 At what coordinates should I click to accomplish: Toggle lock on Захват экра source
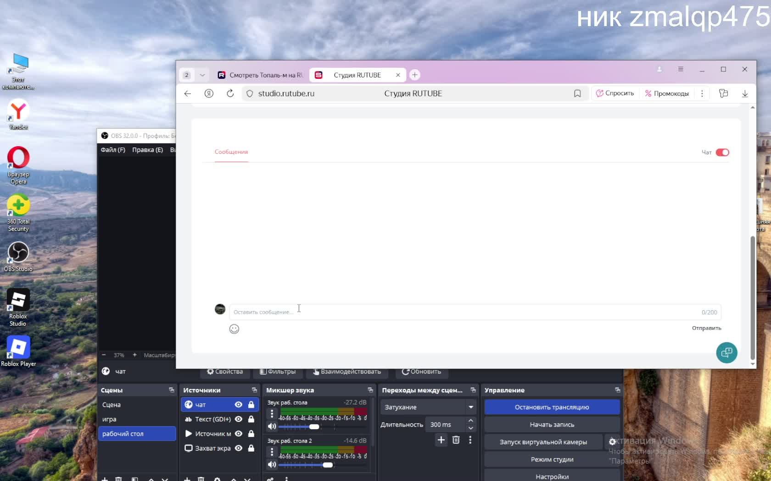point(251,448)
